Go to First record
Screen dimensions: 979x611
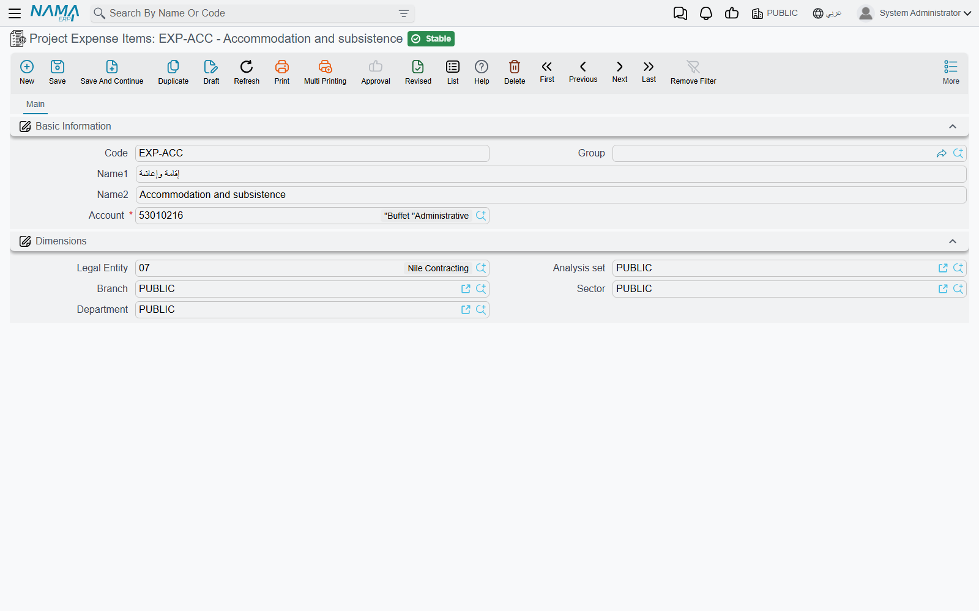(x=547, y=71)
